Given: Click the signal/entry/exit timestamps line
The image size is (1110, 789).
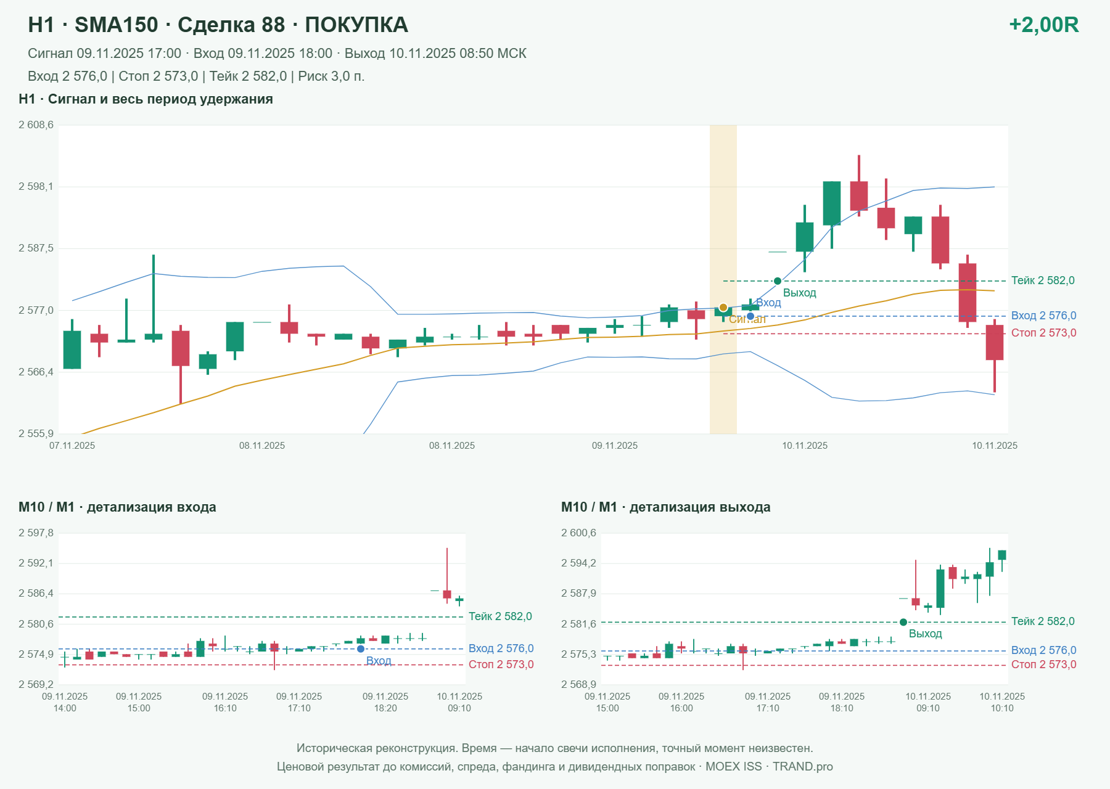Looking at the screenshot, I should tap(277, 54).
